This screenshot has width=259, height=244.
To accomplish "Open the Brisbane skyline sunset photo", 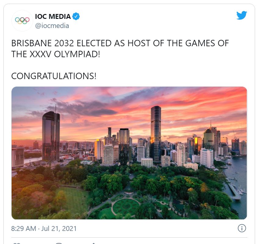I will pyautogui.click(x=129, y=153).
